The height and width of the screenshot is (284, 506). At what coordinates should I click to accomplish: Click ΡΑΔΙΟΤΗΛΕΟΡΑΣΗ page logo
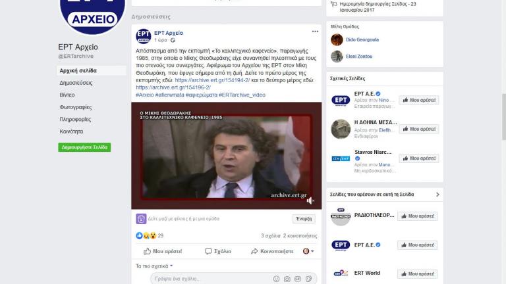[x=341, y=216]
